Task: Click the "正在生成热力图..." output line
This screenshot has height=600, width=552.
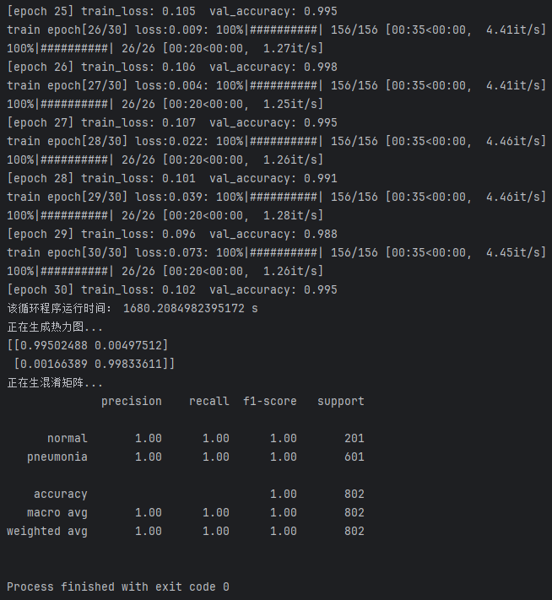Action: [x=55, y=327]
